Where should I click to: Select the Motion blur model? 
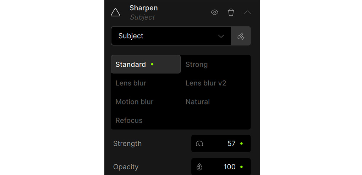click(135, 102)
